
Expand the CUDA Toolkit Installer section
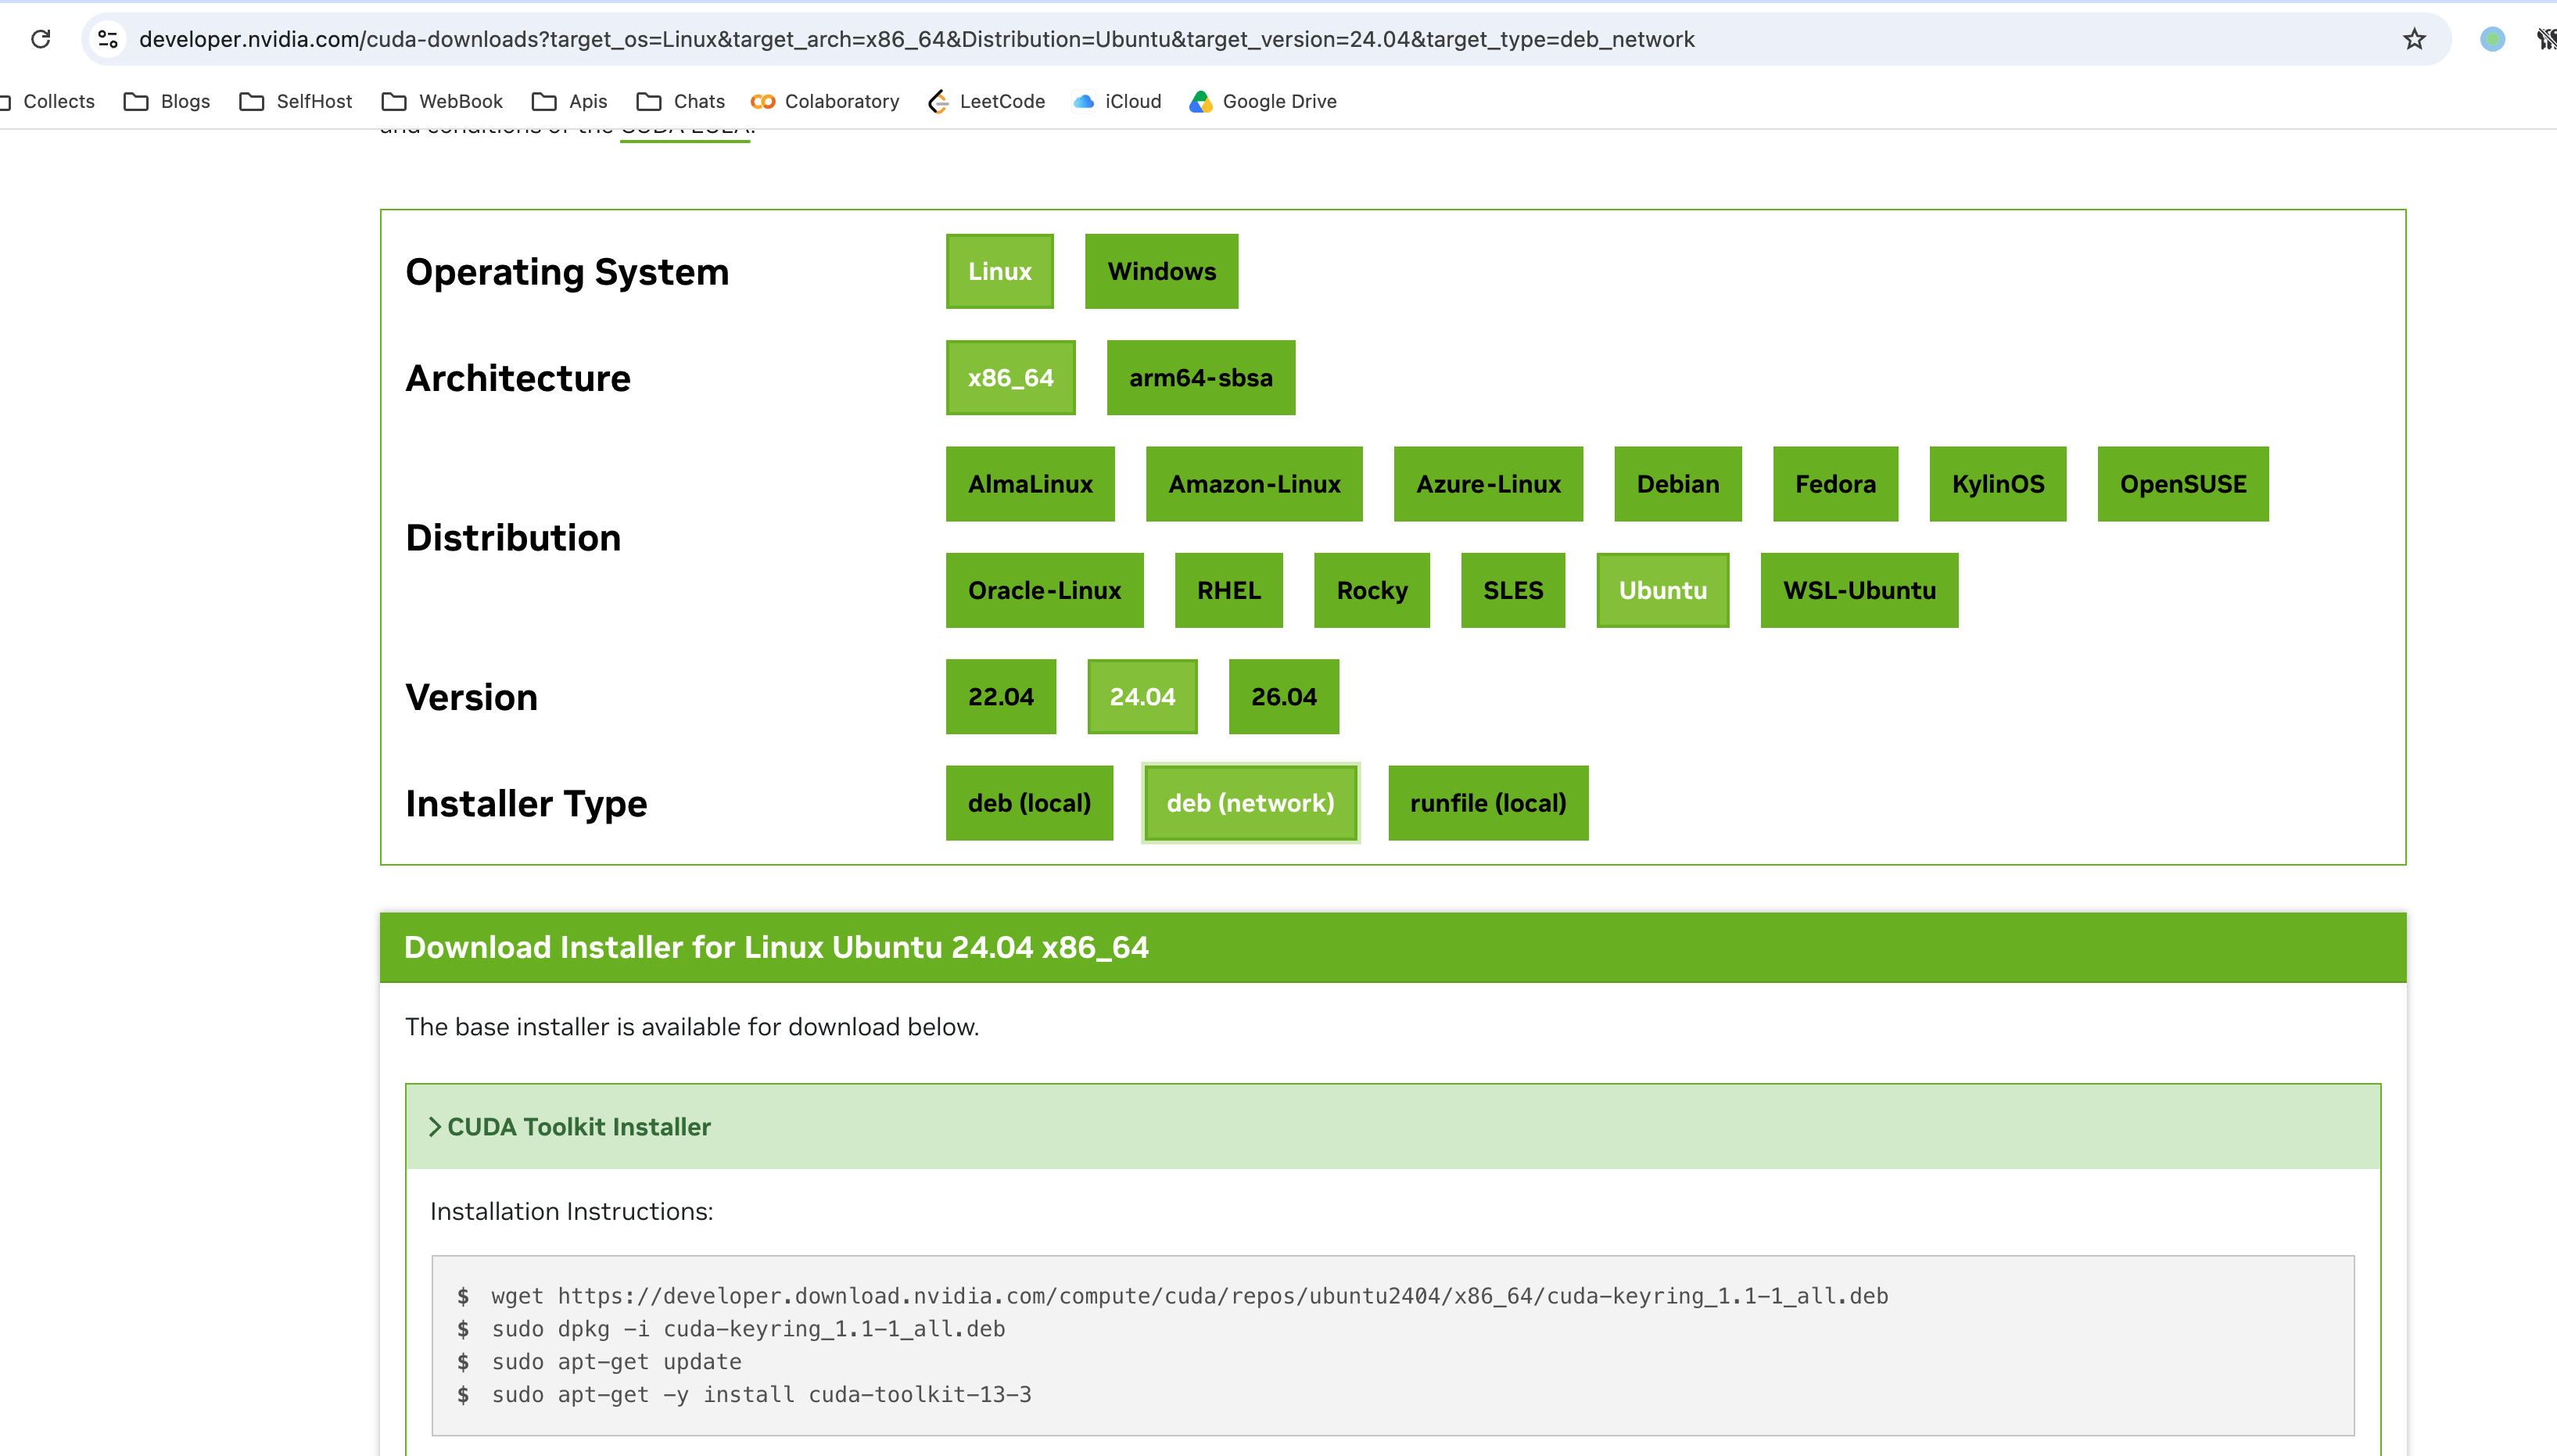click(569, 1126)
